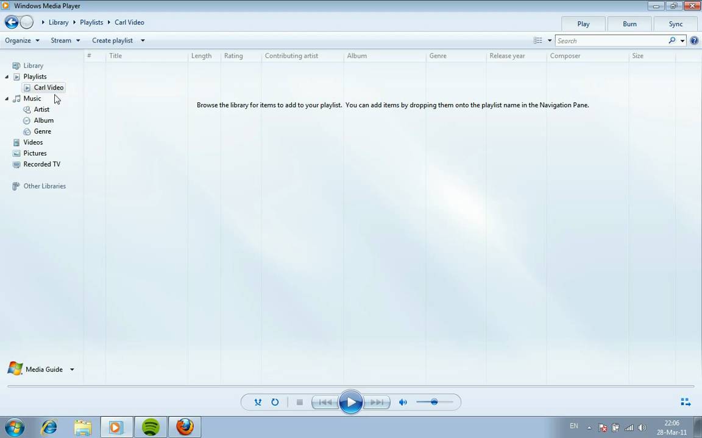Image resolution: width=702 pixels, height=438 pixels.
Task: Click the Stop playback button
Action: (300, 402)
